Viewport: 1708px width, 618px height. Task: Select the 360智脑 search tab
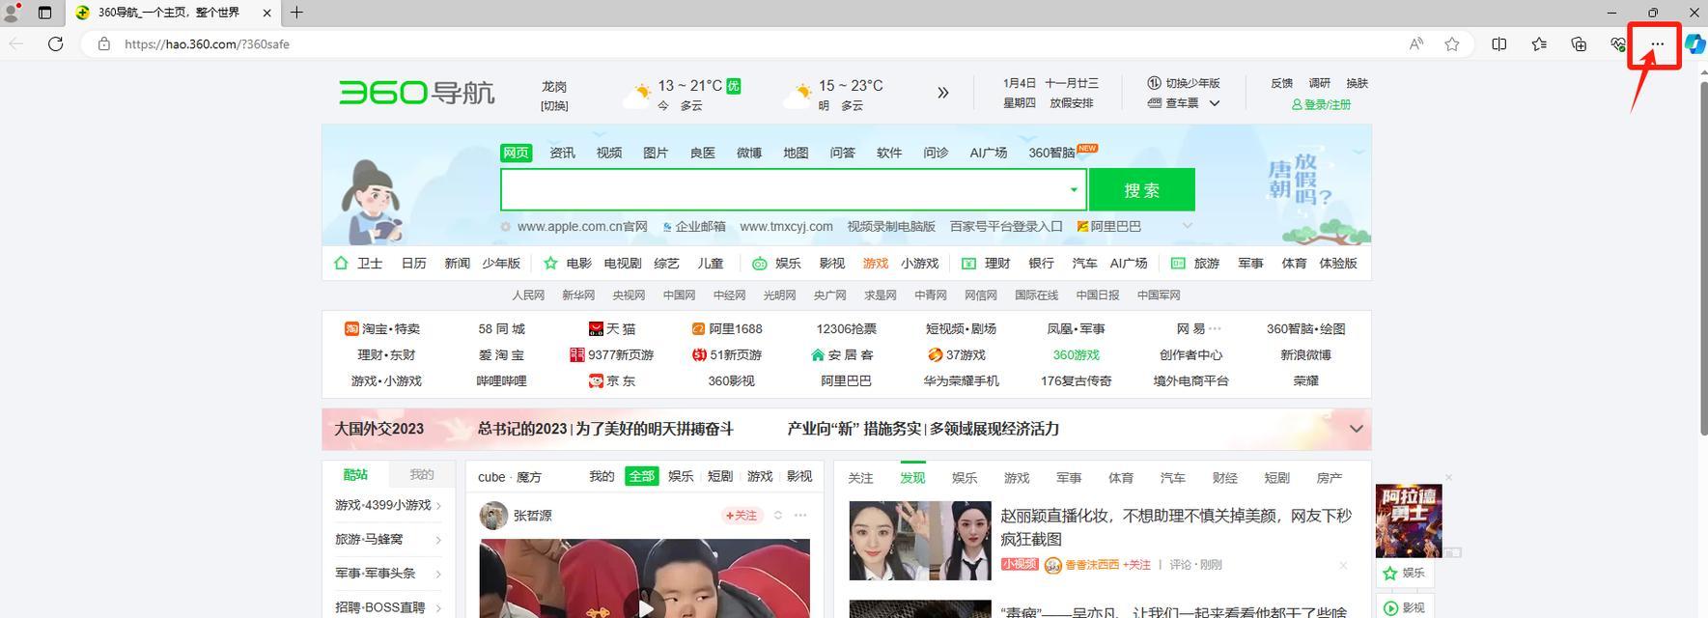1051,153
